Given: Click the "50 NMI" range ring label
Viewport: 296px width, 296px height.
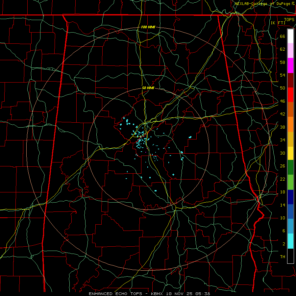Looking at the screenshot, I should pyautogui.click(x=148, y=88).
